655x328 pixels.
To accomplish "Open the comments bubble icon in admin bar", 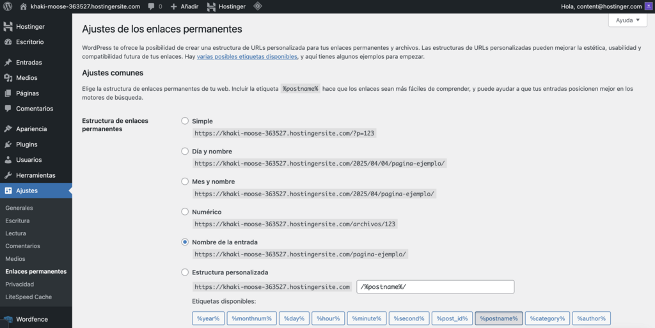I will pos(151,6).
